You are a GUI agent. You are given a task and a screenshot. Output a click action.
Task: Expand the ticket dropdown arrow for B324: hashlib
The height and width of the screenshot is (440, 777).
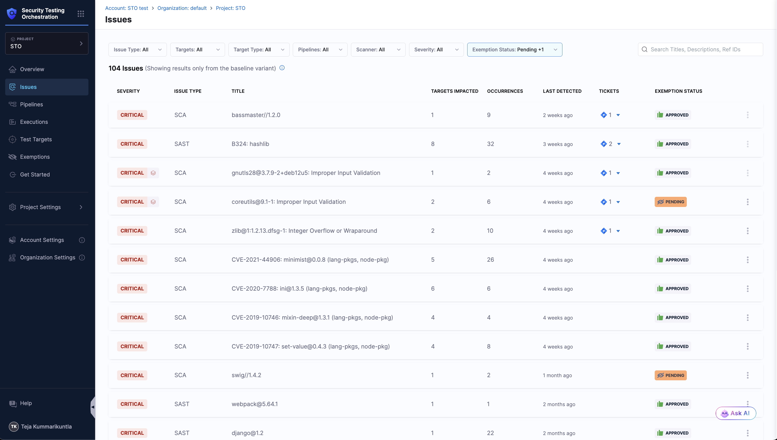pyautogui.click(x=619, y=144)
